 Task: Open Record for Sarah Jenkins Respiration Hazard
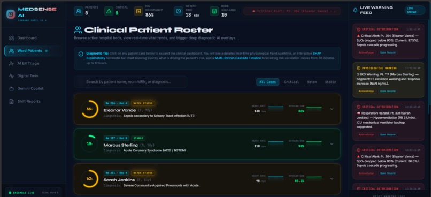tap(388, 134)
